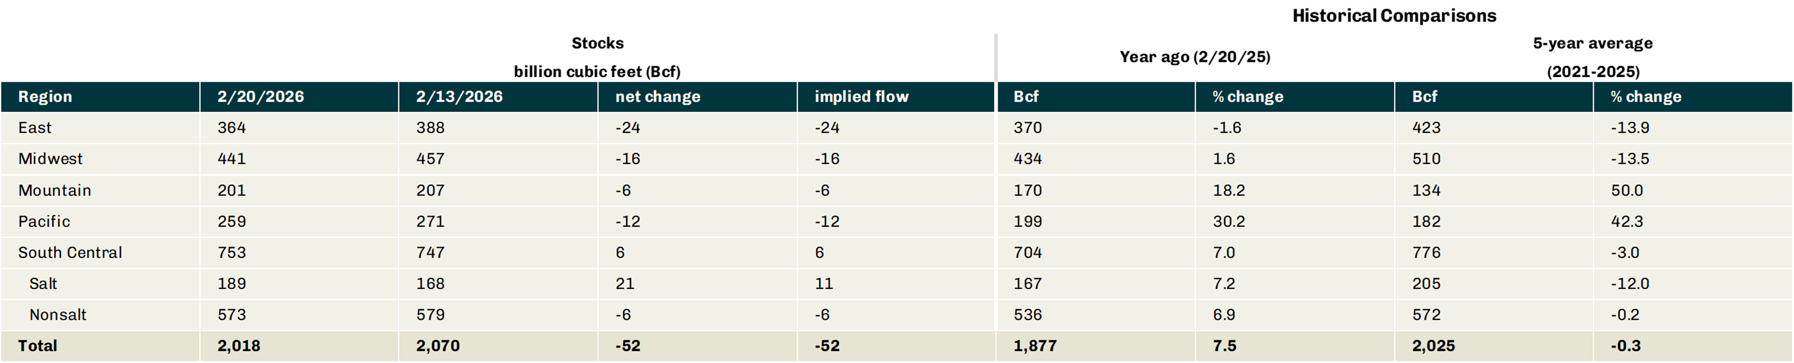Click the total value 2,070 cell
The image size is (1794, 363).
pyautogui.click(x=438, y=346)
